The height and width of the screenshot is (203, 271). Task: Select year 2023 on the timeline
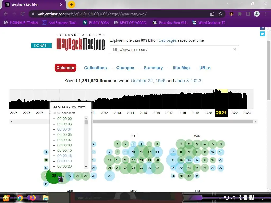coord(247,113)
